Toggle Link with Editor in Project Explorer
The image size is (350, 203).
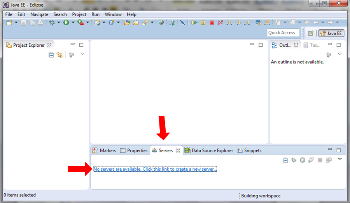[x=59, y=55]
